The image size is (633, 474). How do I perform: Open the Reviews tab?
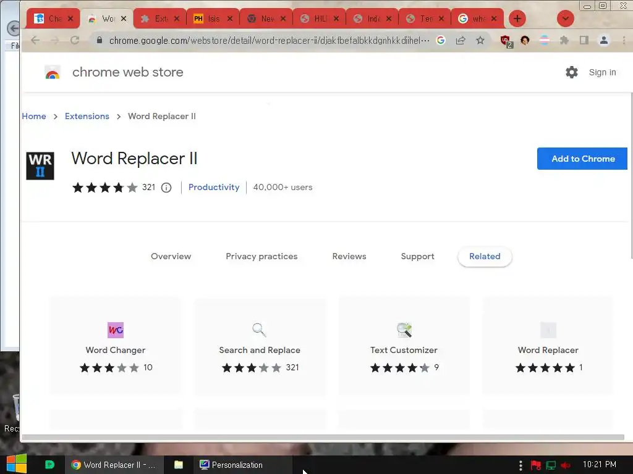349,256
